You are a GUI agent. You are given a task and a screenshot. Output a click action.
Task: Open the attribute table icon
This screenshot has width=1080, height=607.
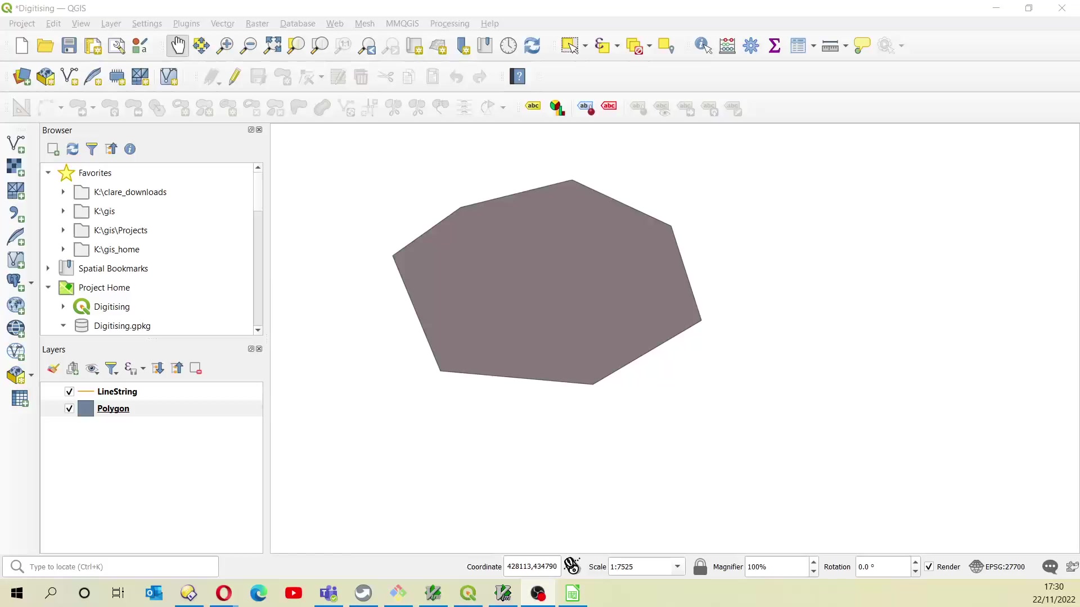(x=799, y=46)
